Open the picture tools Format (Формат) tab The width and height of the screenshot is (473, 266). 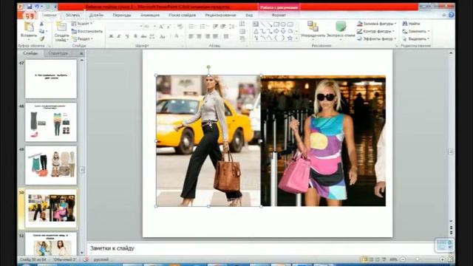[279, 15]
